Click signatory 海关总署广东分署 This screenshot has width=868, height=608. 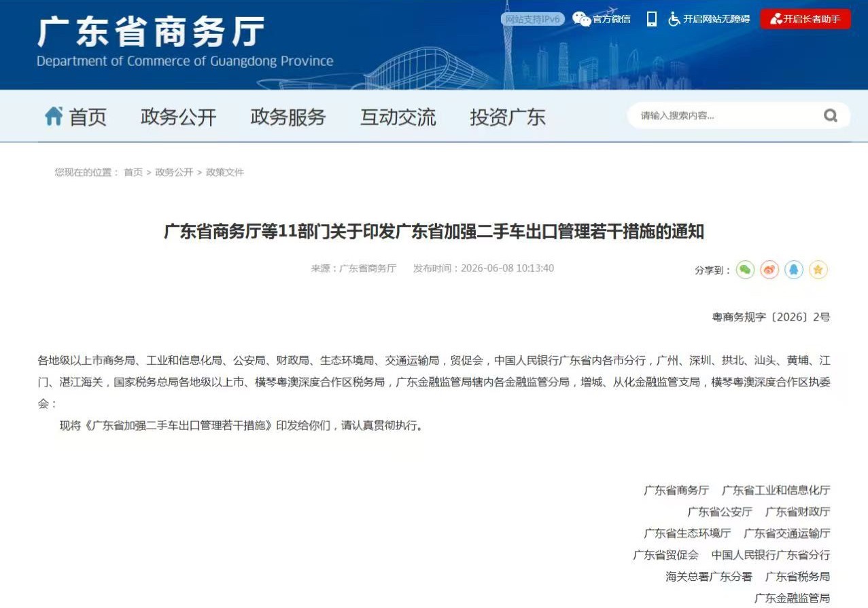point(709,577)
